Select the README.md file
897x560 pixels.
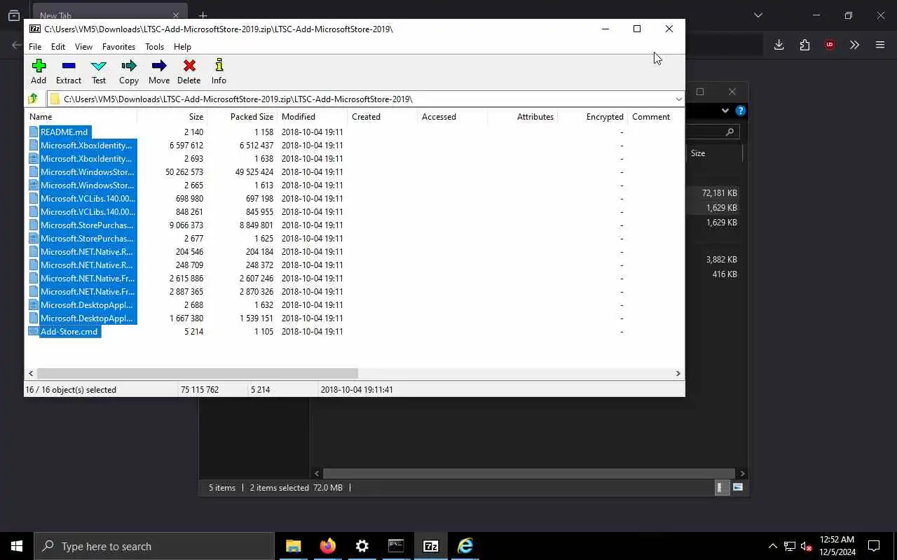click(x=64, y=132)
